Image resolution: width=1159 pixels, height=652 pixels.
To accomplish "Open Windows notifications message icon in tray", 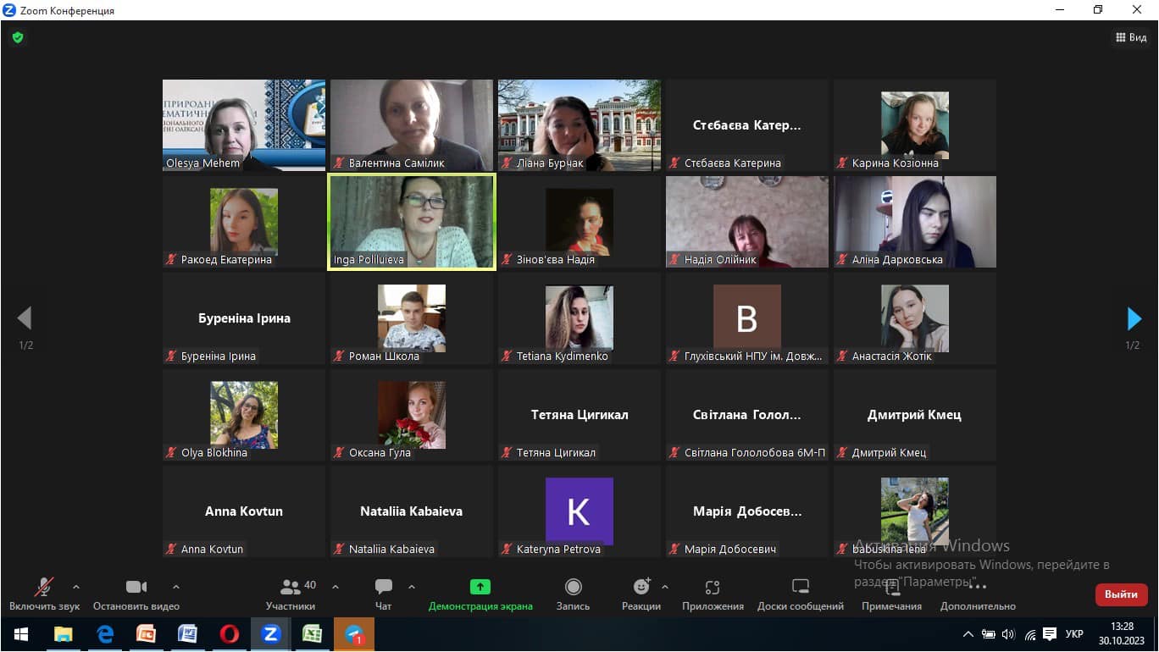I will coord(1051,634).
